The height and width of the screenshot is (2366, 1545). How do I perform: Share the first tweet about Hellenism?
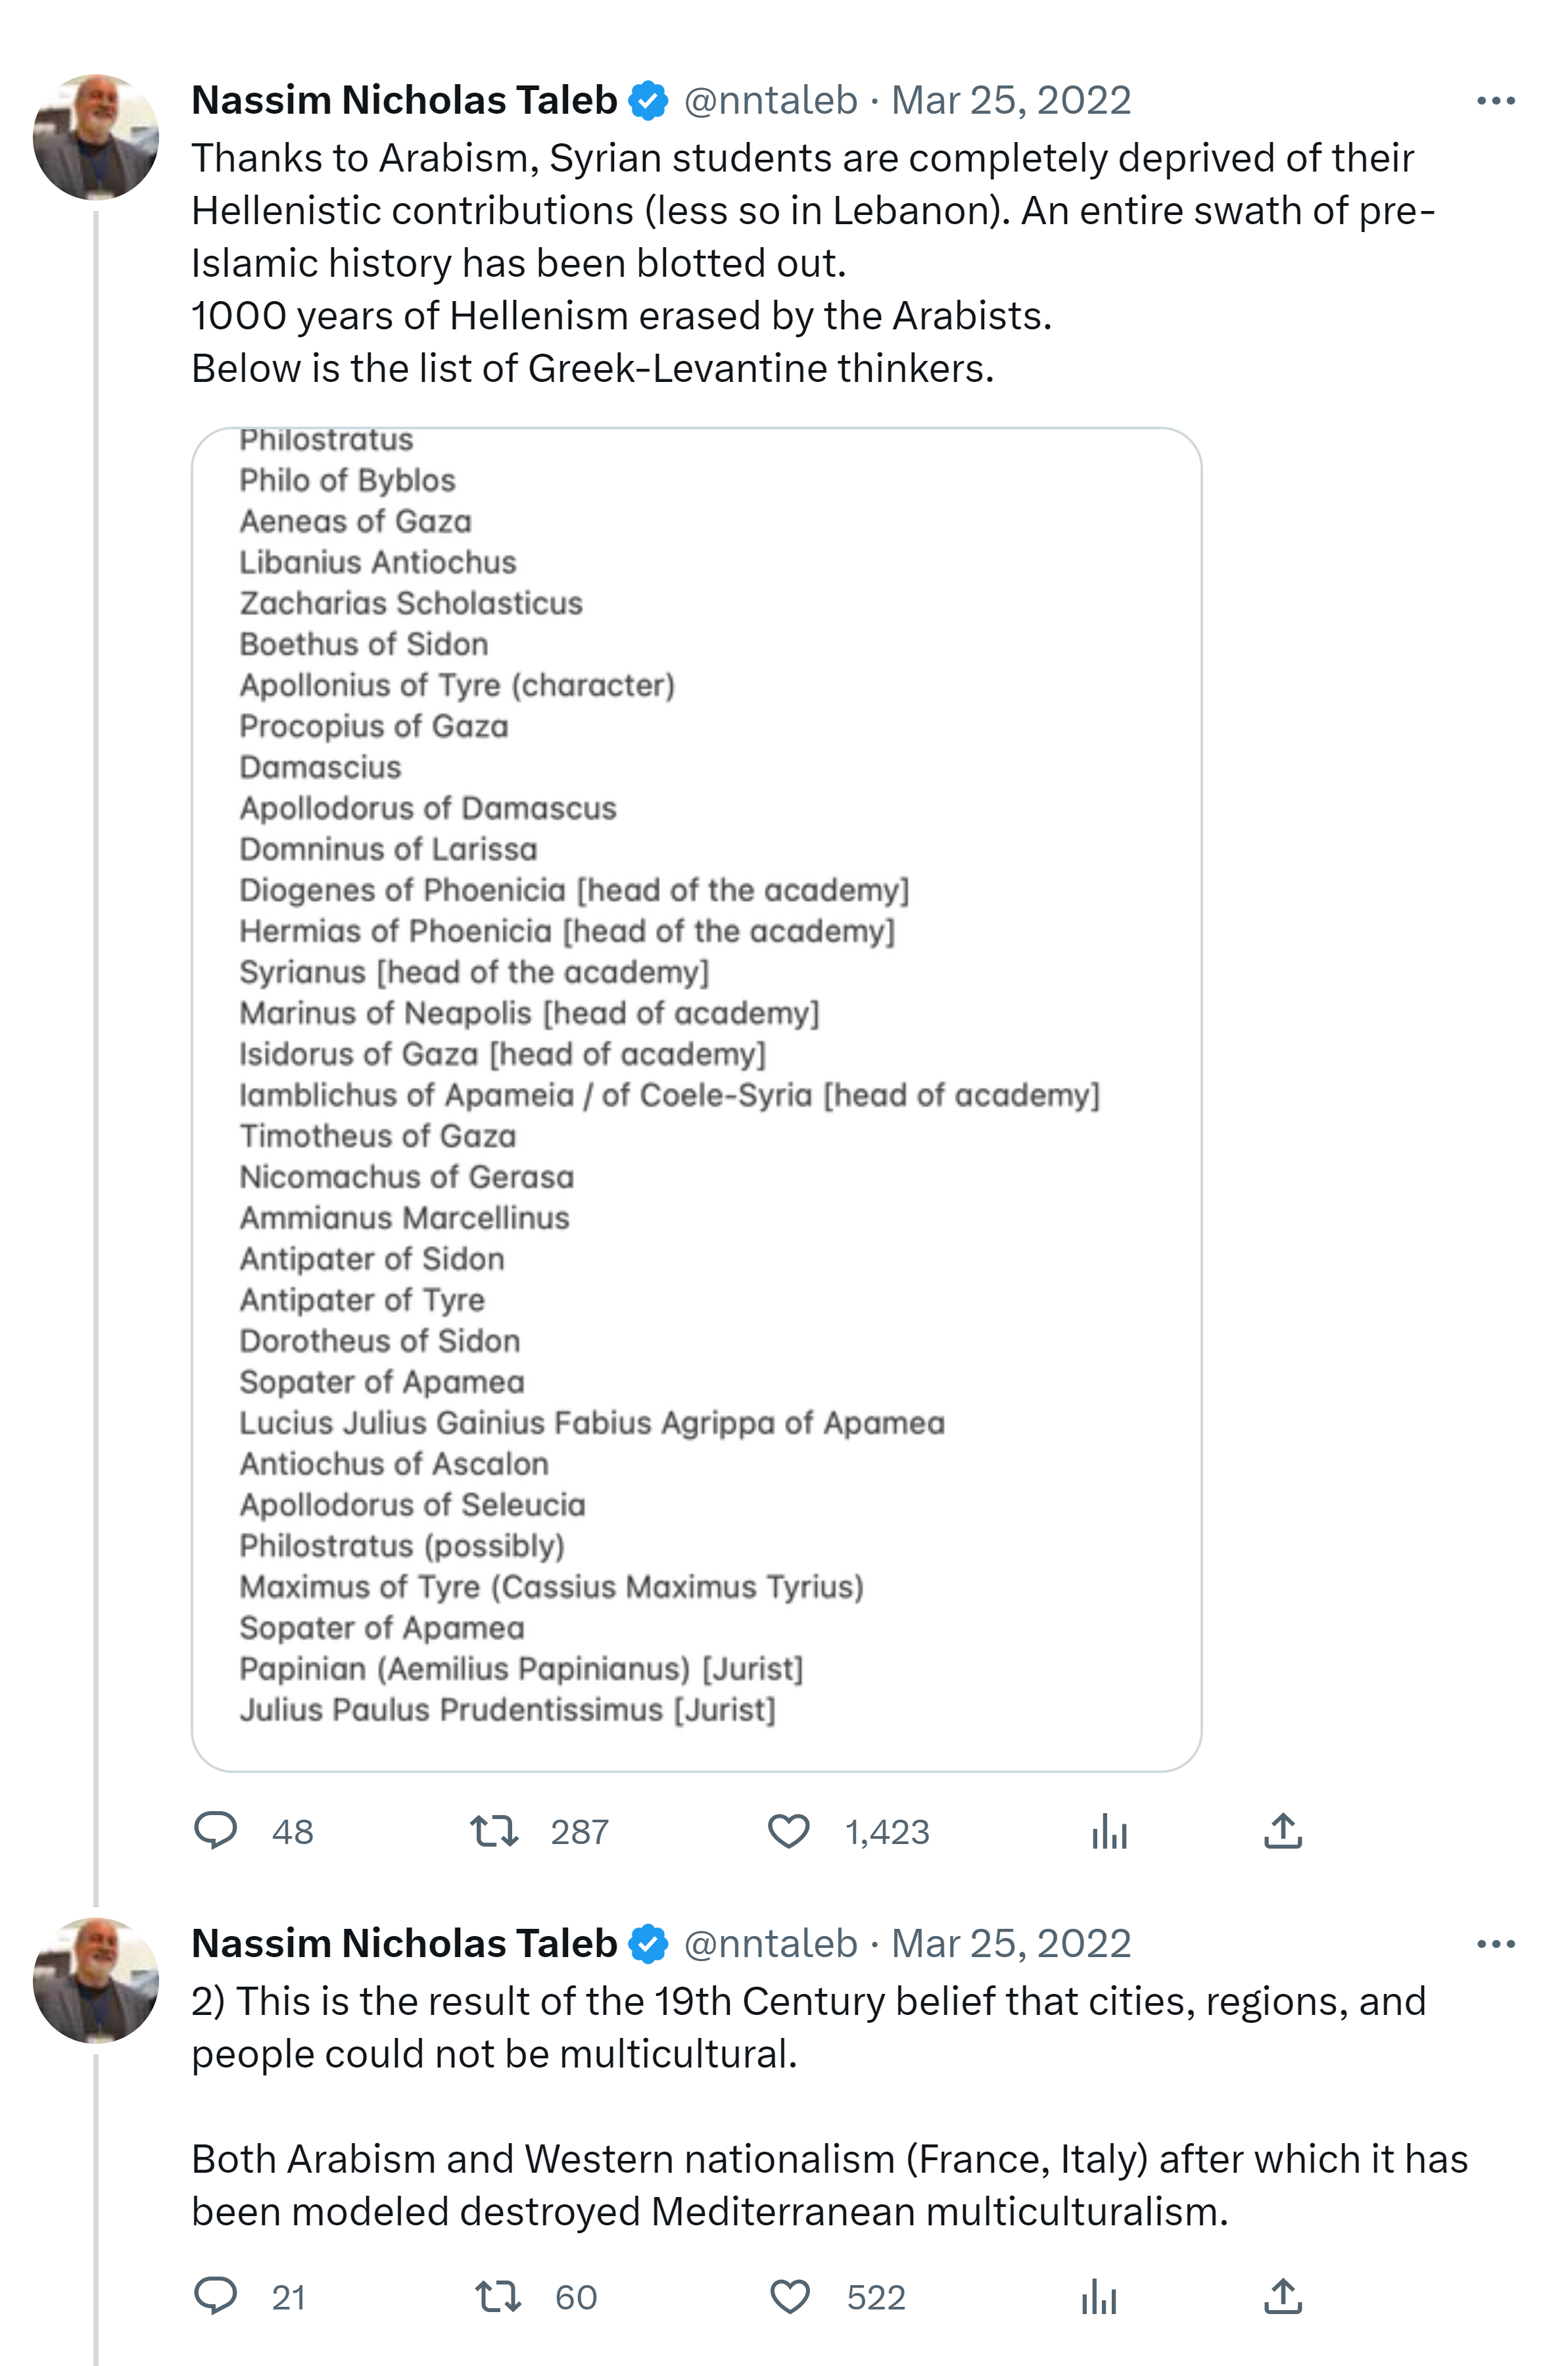click(x=1283, y=1830)
